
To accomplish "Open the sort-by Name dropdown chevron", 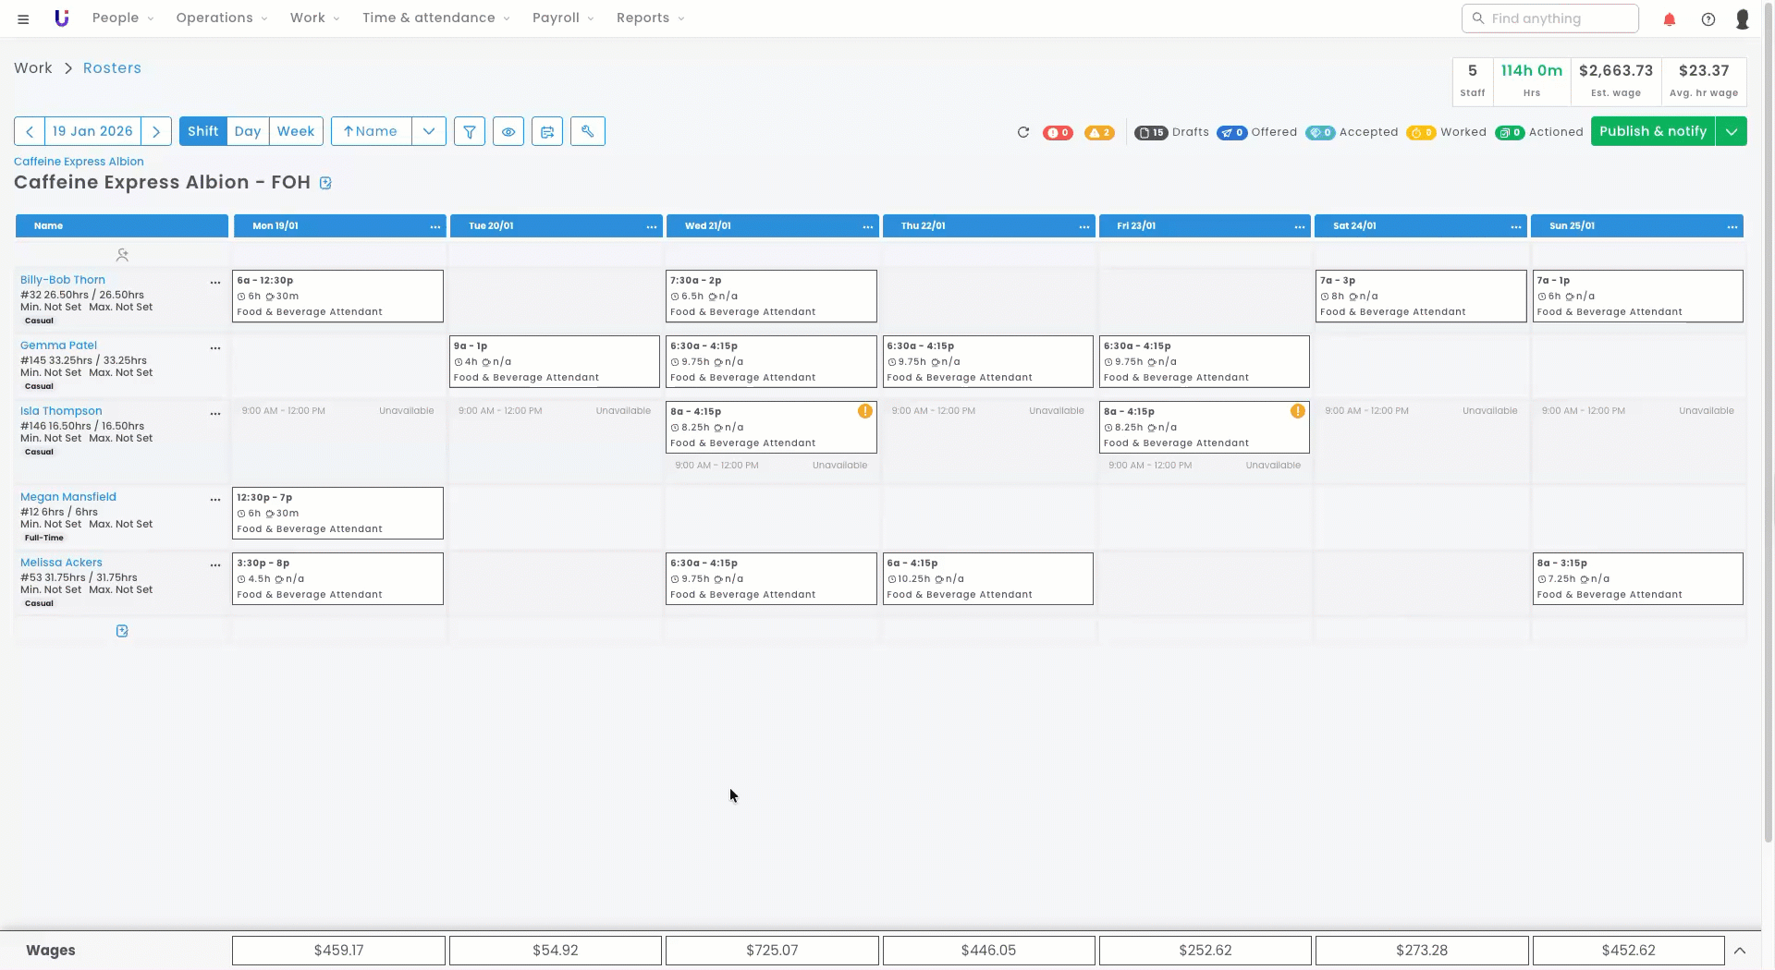I will (429, 131).
